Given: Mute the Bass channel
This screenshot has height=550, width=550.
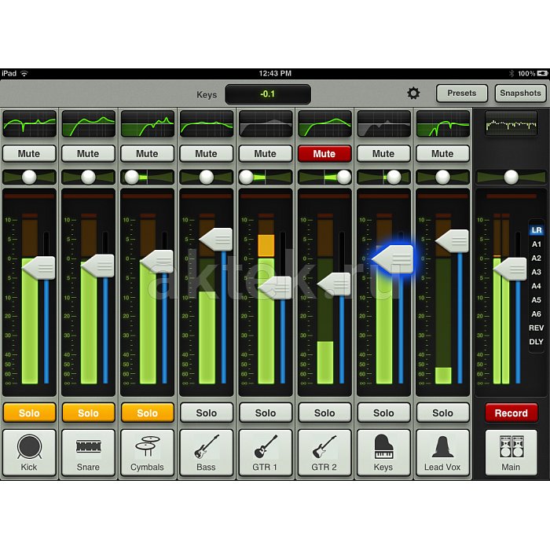Looking at the screenshot, I should (x=206, y=154).
